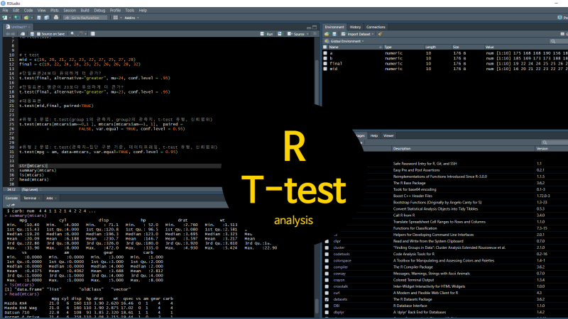The height and width of the screenshot is (319, 568).
Task: Open the recent files dropdown arrow
Action: tap(31, 18)
